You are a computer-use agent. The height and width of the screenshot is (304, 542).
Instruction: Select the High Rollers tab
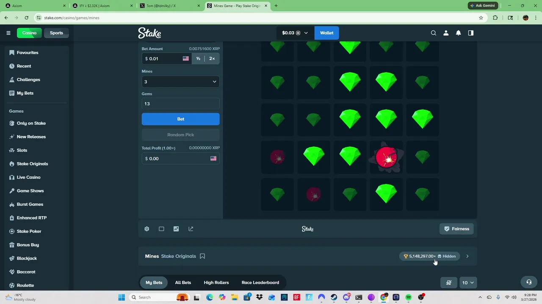216,282
